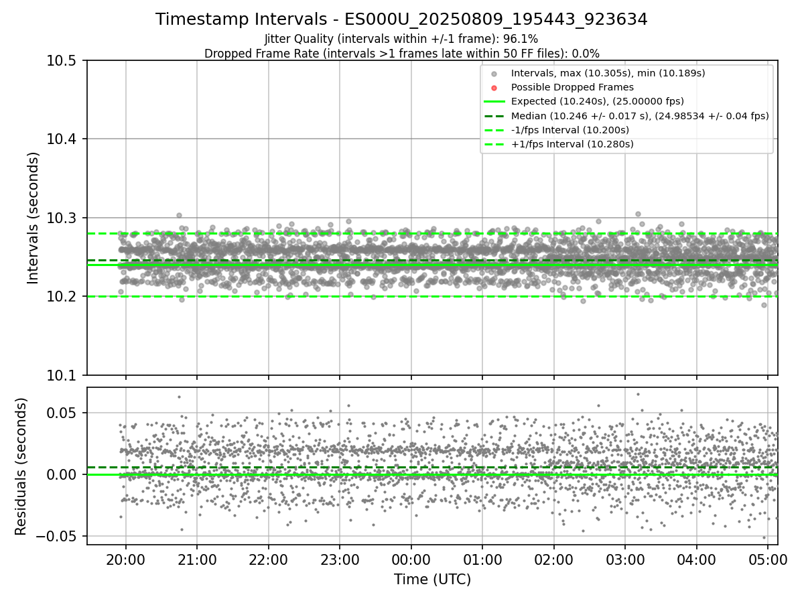The width and height of the screenshot is (804, 603).
Task: Click the 02:00 time tick label
Action: click(554, 559)
